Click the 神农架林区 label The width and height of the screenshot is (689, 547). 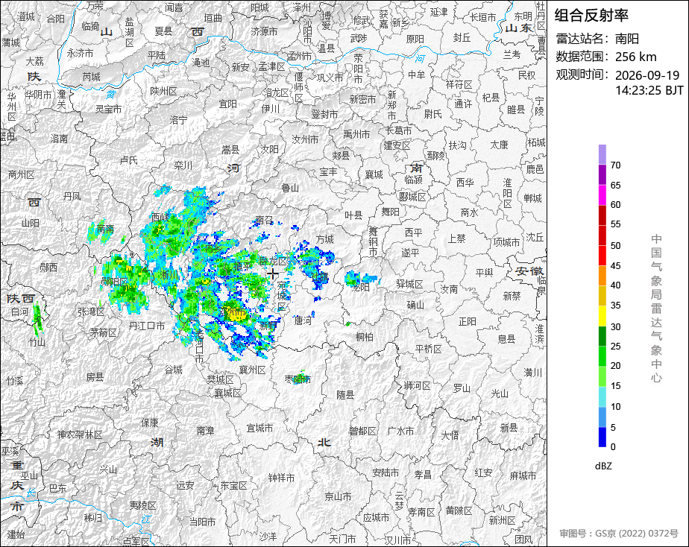point(80,434)
